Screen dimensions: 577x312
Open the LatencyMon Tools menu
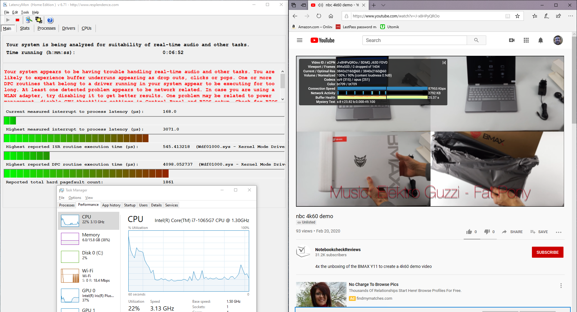pos(25,12)
